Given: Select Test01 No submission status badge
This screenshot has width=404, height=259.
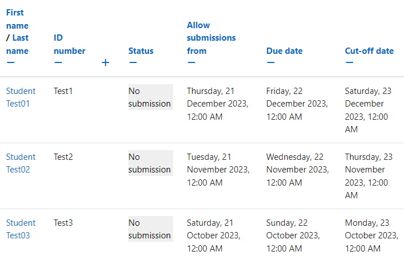Looking at the screenshot, I should (x=151, y=97).
